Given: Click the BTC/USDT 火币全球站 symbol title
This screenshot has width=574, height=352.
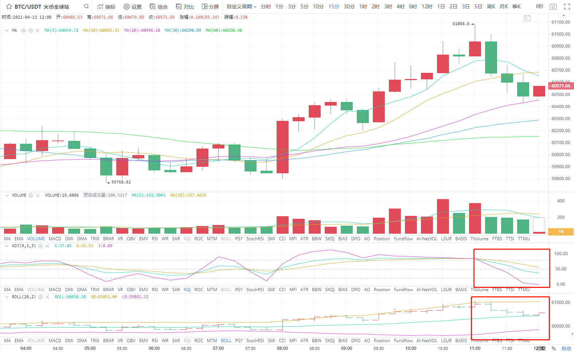Looking at the screenshot, I should [x=42, y=7].
